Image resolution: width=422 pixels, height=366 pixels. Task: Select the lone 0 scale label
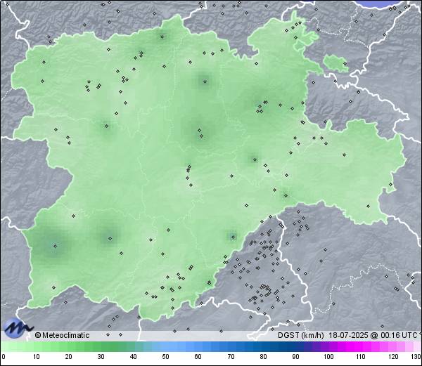click(x=4, y=357)
